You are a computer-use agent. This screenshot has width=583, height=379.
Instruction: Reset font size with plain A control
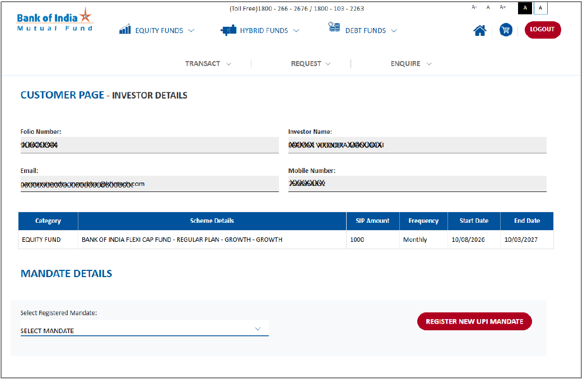click(x=488, y=7)
